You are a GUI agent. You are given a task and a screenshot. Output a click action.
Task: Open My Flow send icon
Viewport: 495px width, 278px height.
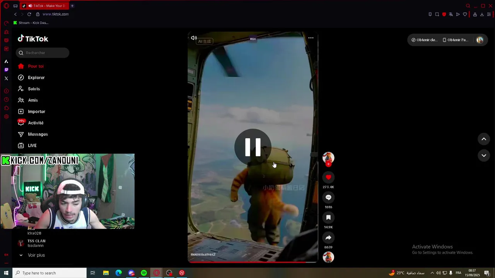(458, 14)
